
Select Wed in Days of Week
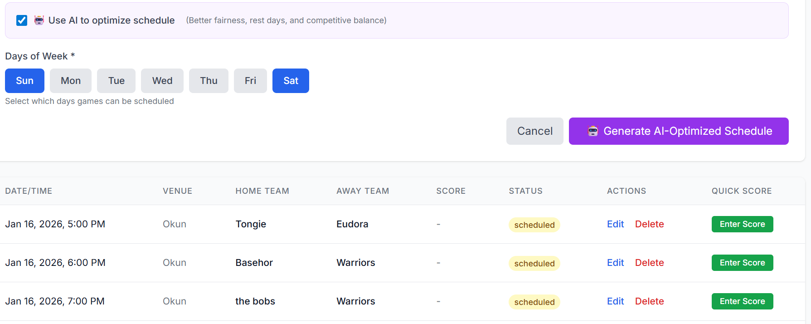pyautogui.click(x=162, y=81)
